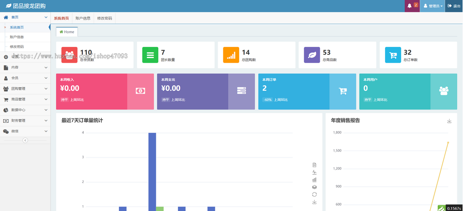
Task: Expand the 团购管理 menu chevron
Action: point(46,89)
